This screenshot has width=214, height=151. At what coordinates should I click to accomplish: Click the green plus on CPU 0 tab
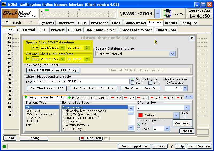point(26,97)
